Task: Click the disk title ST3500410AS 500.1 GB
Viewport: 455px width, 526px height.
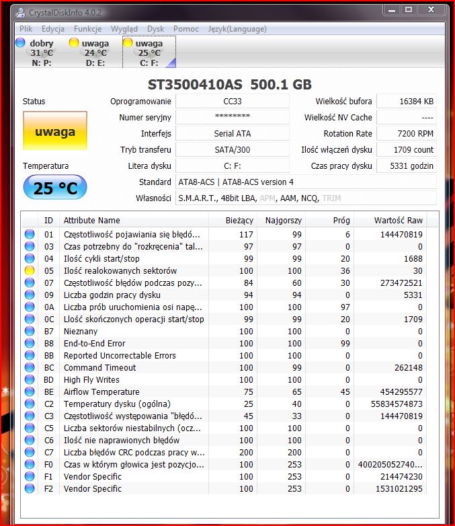Action: pyautogui.click(x=230, y=85)
